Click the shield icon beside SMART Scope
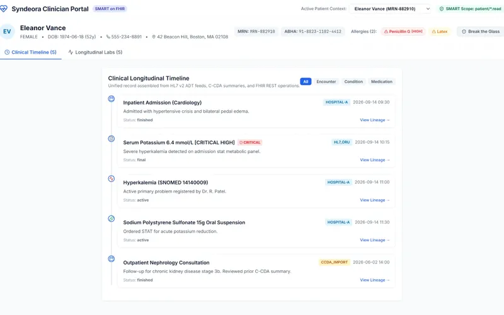Screen dimensions: 504x315 (442, 9)
